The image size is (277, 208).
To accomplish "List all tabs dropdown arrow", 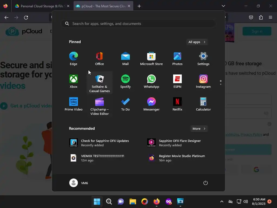I will (x=223, y=6).
